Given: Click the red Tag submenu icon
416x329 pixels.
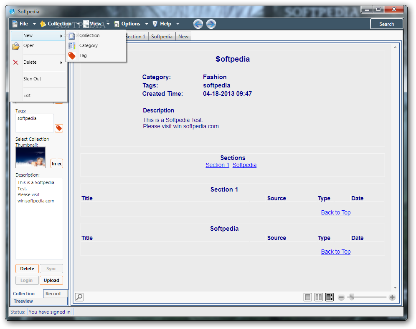Looking at the screenshot, I should click(72, 55).
